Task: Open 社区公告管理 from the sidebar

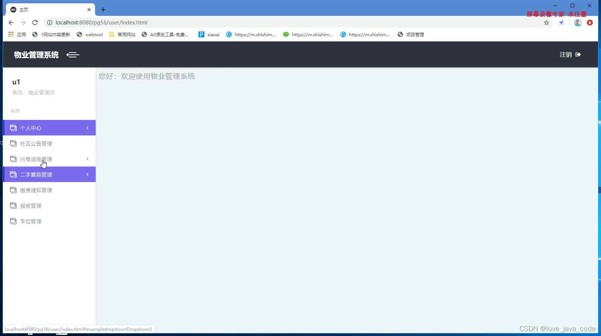Action: tap(36, 143)
